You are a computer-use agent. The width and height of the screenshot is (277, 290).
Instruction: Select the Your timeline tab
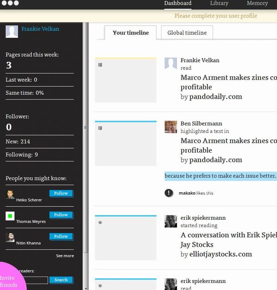click(130, 33)
